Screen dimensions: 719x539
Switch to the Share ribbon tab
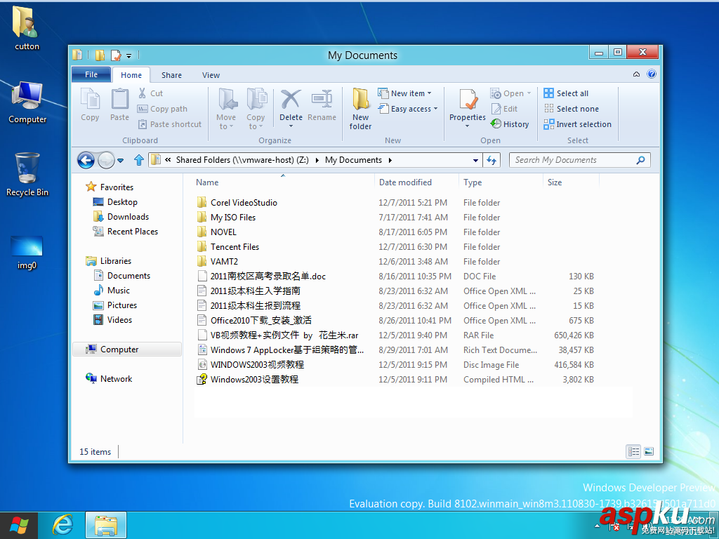click(171, 74)
